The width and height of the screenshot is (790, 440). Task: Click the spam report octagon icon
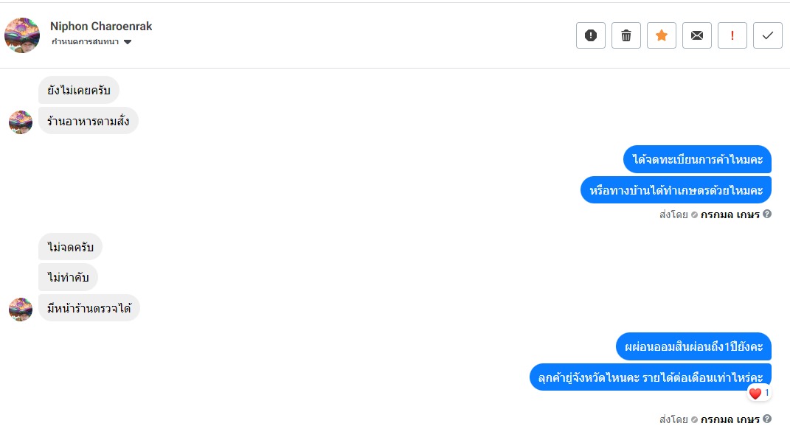tap(591, 35)
